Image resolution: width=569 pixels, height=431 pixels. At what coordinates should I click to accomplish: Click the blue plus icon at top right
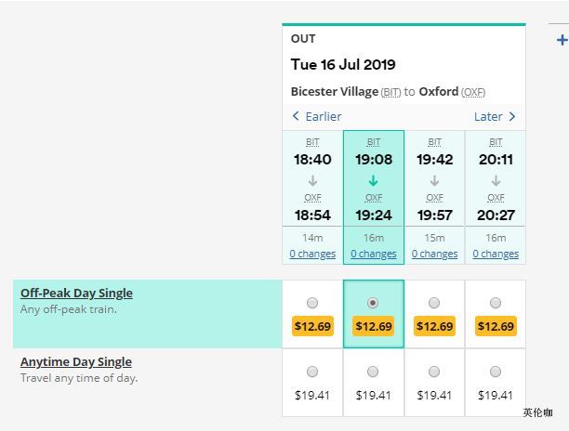[x=562, y=40]
